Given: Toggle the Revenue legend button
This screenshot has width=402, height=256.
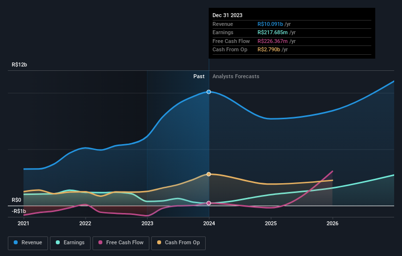Looking at the screenshot, I should pyautogui.click(x=28, y=243).
